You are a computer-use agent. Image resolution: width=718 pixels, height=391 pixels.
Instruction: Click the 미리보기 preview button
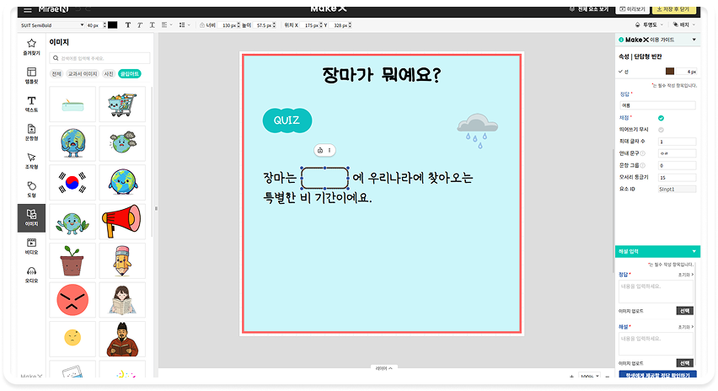pyautogui.click(x=633, y=8)
